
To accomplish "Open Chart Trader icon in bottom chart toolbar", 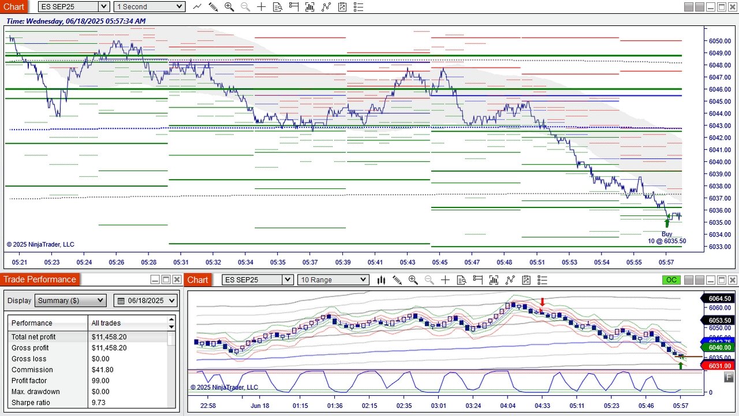I will (x=477, y=280).
